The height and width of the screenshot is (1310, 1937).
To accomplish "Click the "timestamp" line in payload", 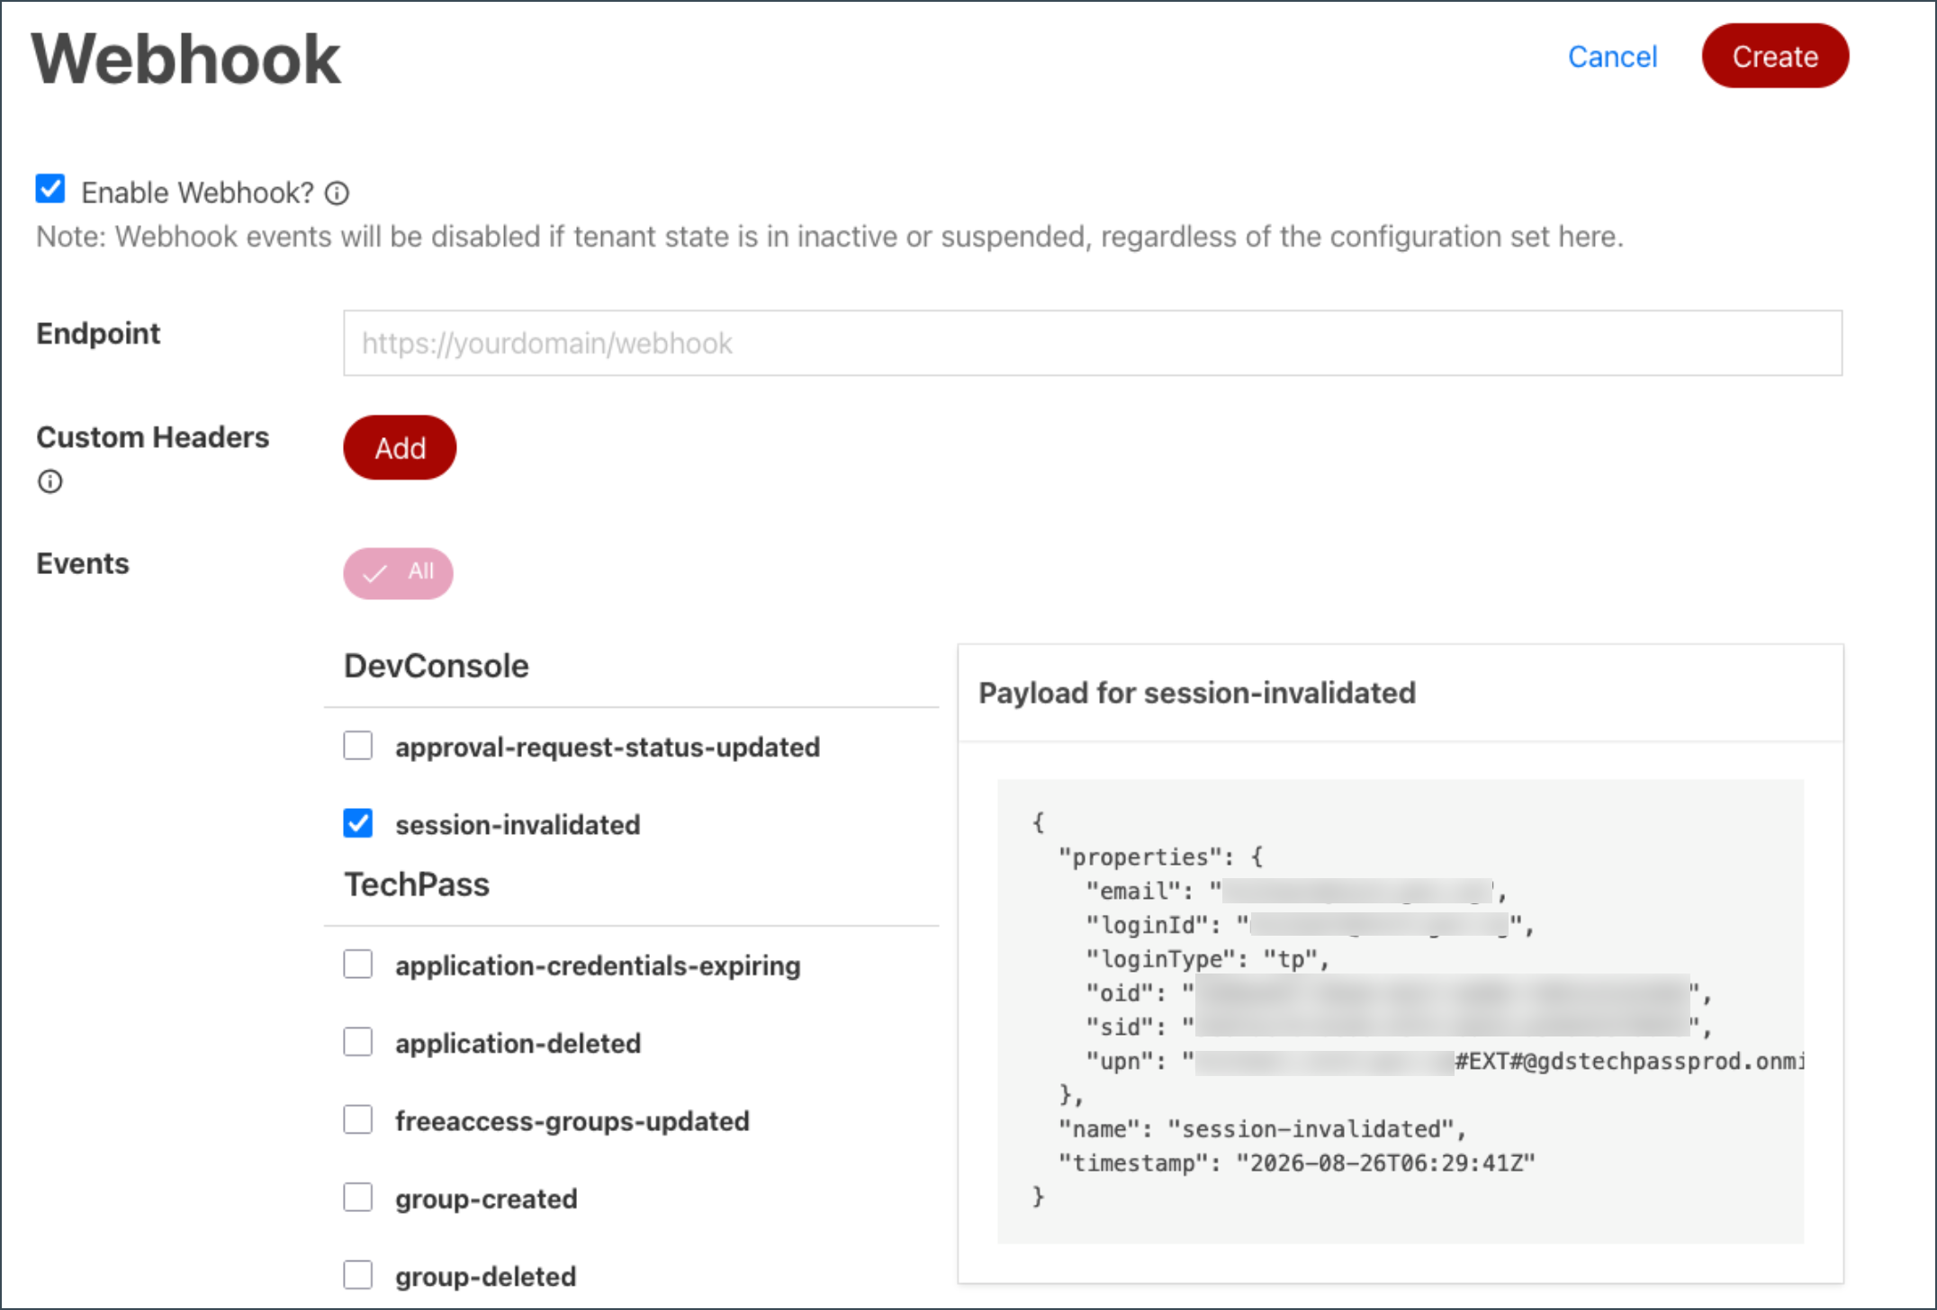I will [1297, 1163].
